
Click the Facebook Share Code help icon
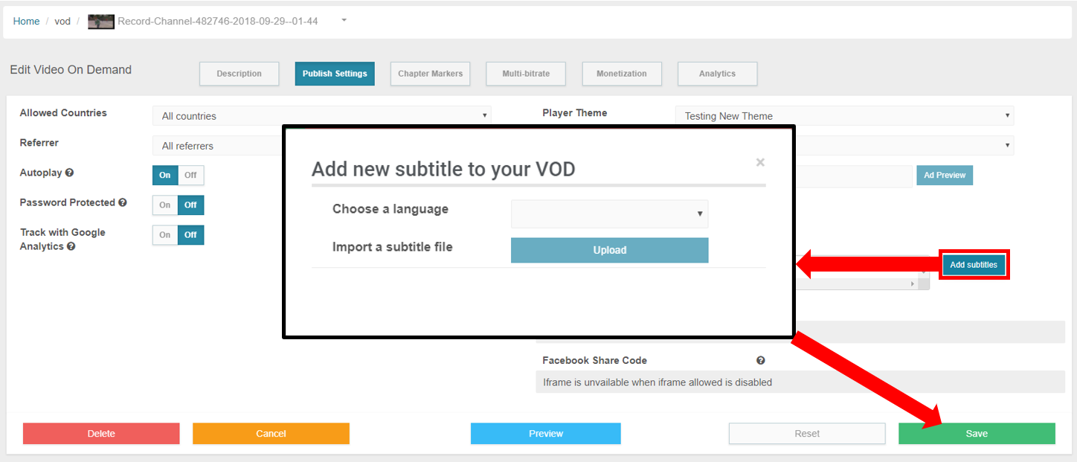pyautogui.click(x=760, y=360)
